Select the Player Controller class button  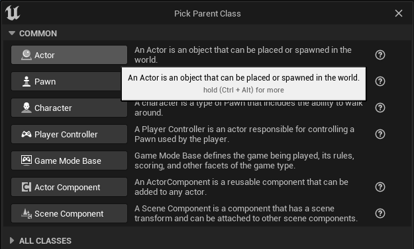coord(69,134)
